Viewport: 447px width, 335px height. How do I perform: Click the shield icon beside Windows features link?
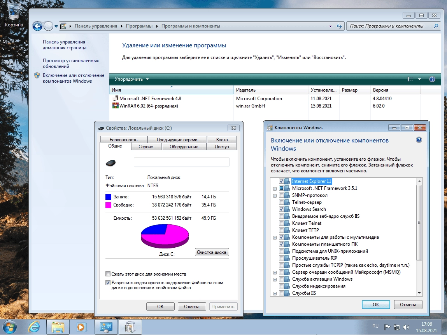(37, 75)
